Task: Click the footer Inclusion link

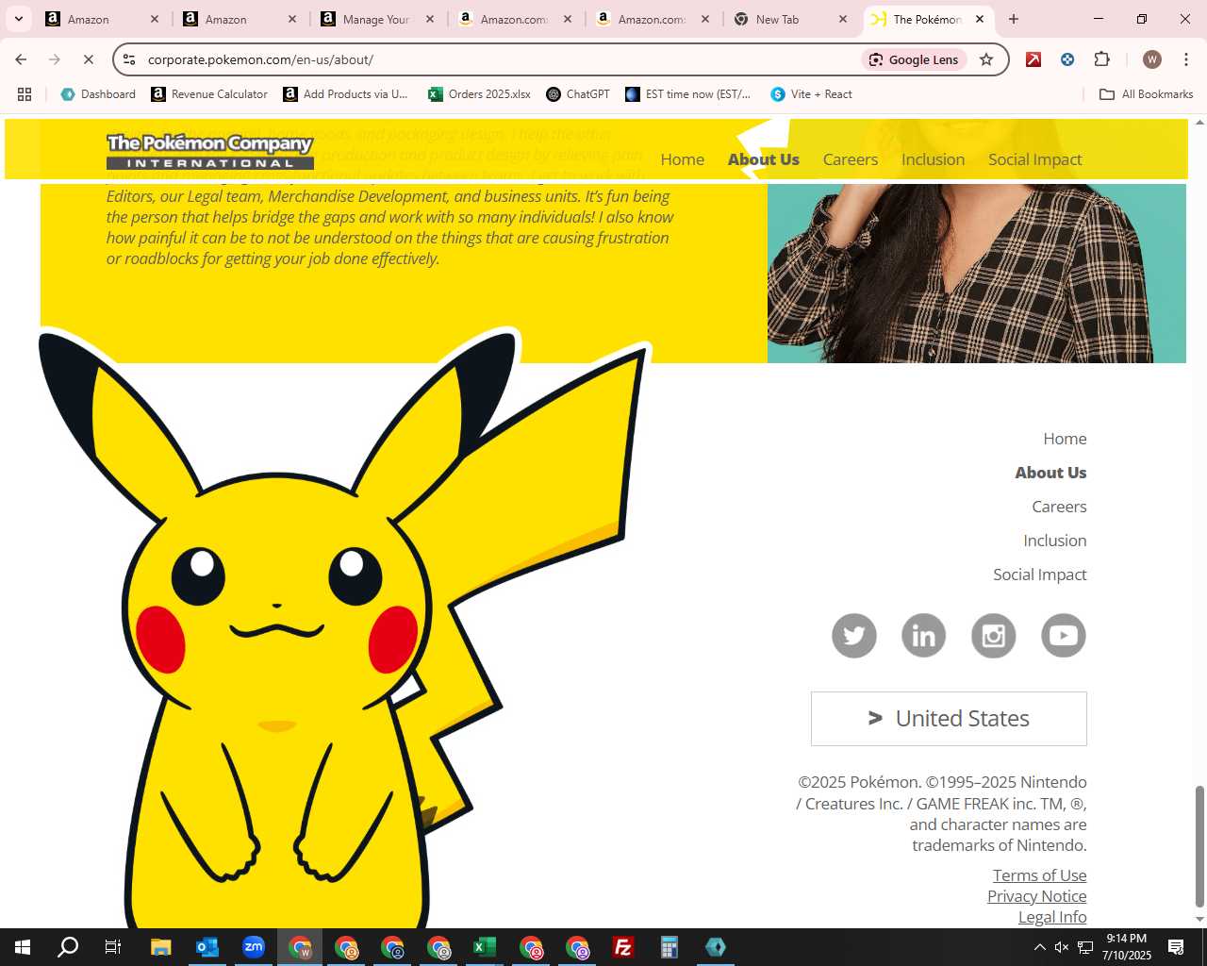Action: point(1055,541)
